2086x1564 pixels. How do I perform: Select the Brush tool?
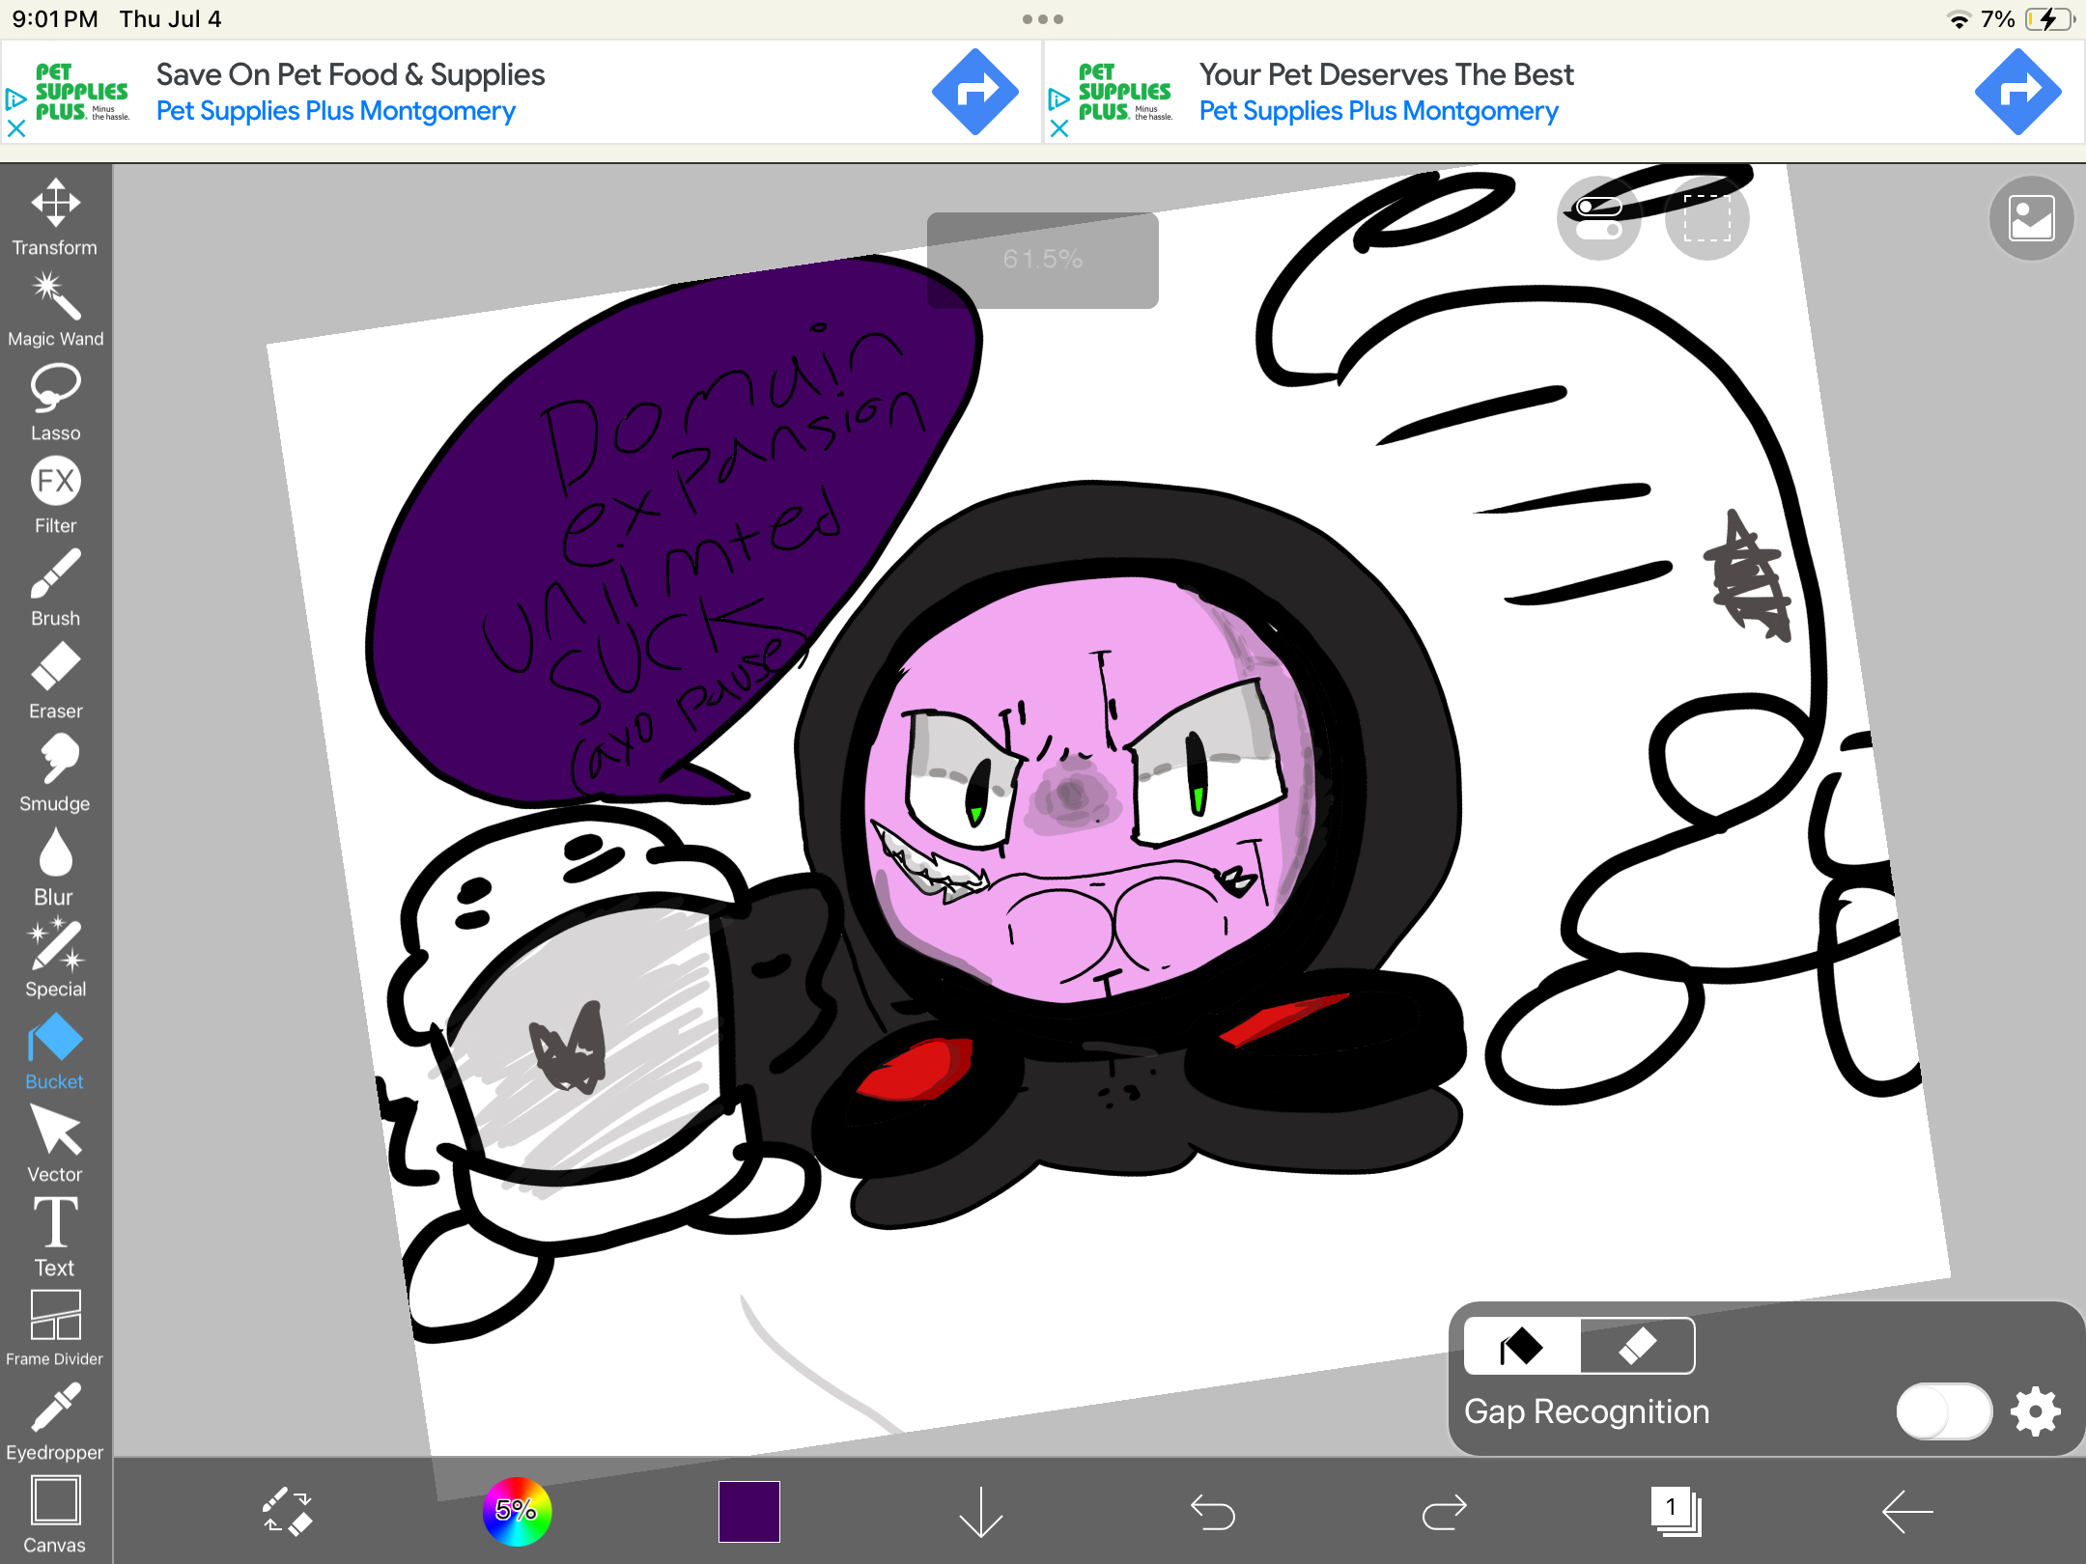55,588
